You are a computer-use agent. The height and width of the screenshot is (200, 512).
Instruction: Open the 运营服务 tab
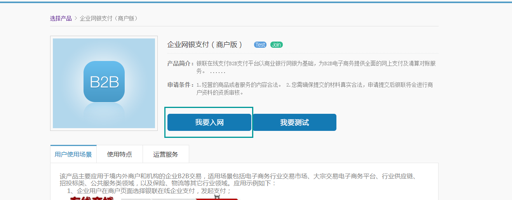(x=166, y=154)
